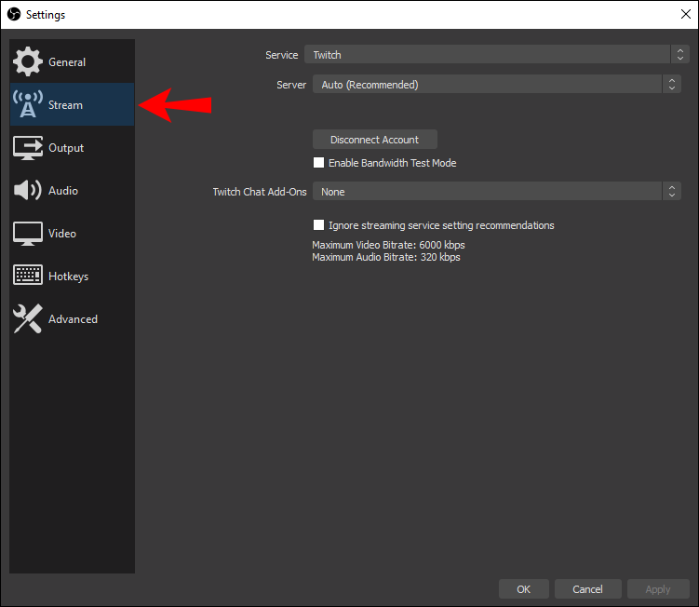This screenshot has height=607, width=699.
Task: Select the Stream antenna icon
Action: pos(28,105)
